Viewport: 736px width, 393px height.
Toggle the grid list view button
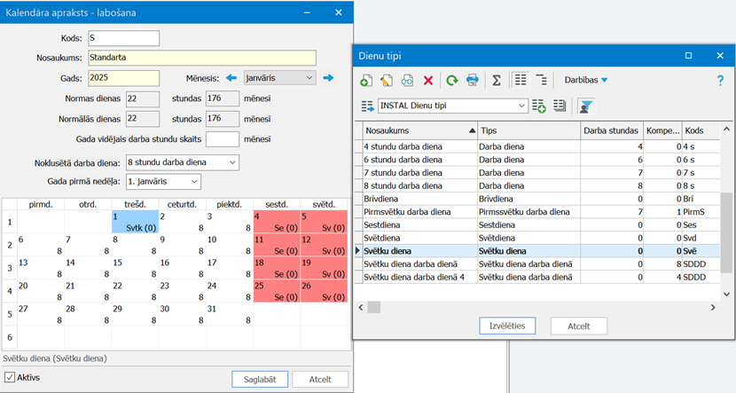click(521, 80)
